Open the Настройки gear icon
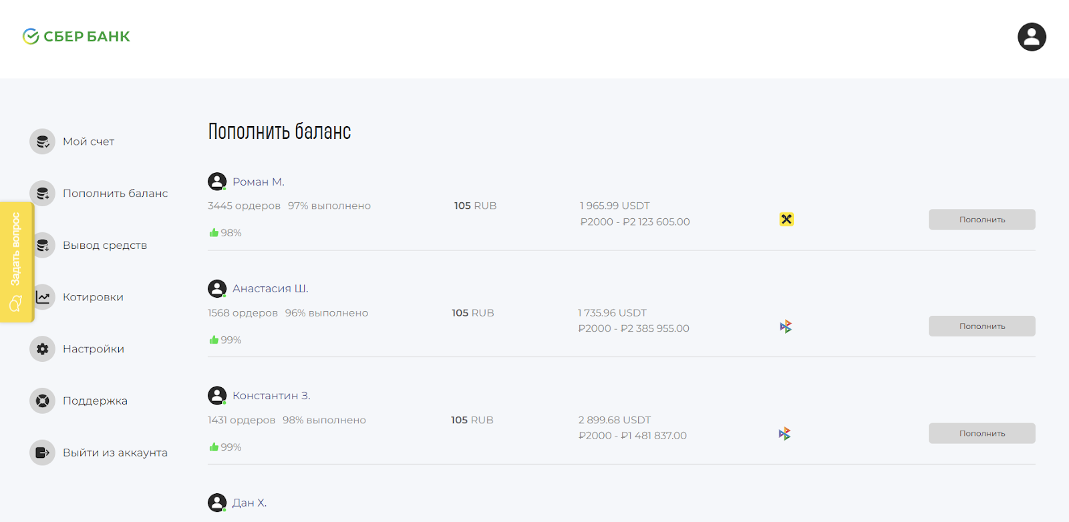1069x522 pixels. 42,349
